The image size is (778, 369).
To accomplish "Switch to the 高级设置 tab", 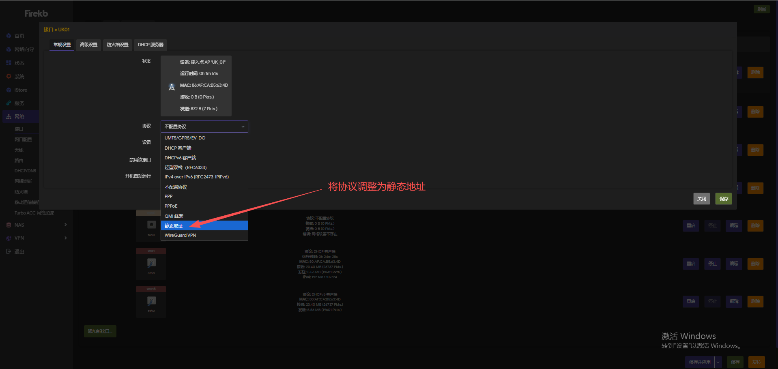I will pyautogui.click(x=88, y=45).
